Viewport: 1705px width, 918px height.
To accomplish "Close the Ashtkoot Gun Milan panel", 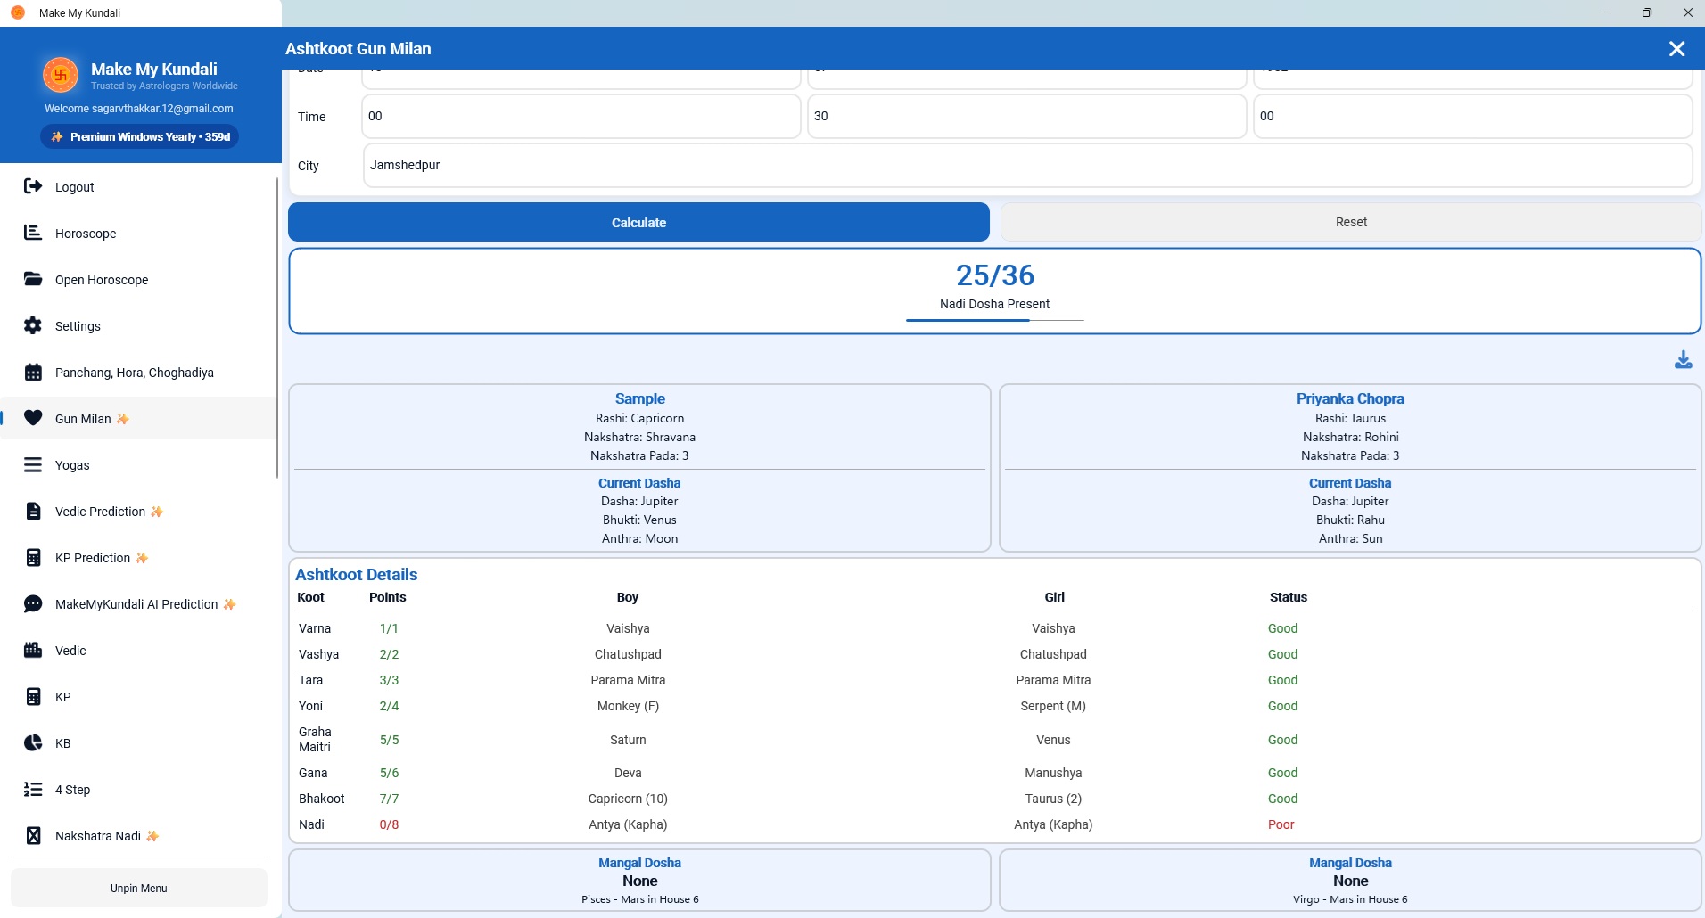I will (x=1676, y=49).
